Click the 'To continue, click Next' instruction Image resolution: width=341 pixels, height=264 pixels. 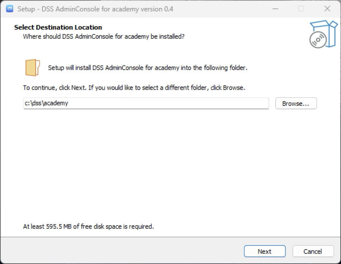(134, 88)
